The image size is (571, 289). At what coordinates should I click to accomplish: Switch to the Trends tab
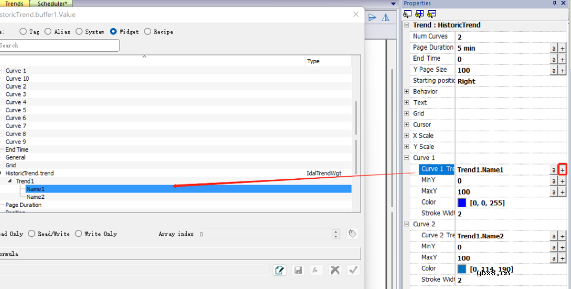14,4
